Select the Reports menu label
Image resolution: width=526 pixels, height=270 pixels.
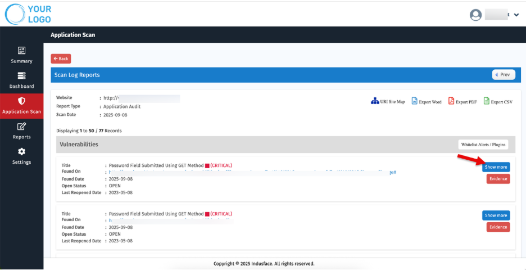21,137
